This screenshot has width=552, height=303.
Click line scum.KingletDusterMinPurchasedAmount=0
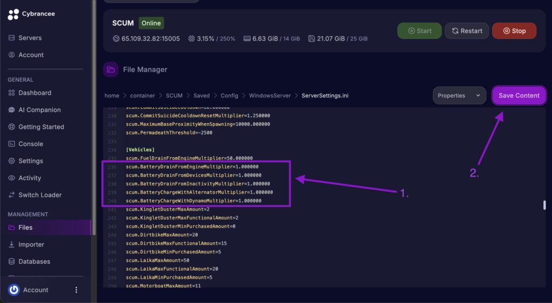click(x=181, y=227)
